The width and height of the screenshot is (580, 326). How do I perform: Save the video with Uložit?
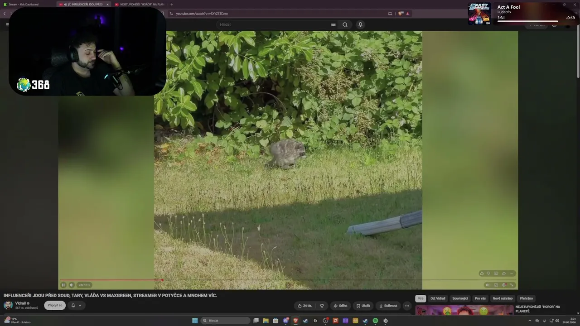(x=363, y=306)
